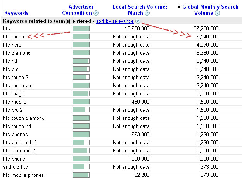Select the keyword htc touch
Screen dimensions: 242x178
point(14,37)
